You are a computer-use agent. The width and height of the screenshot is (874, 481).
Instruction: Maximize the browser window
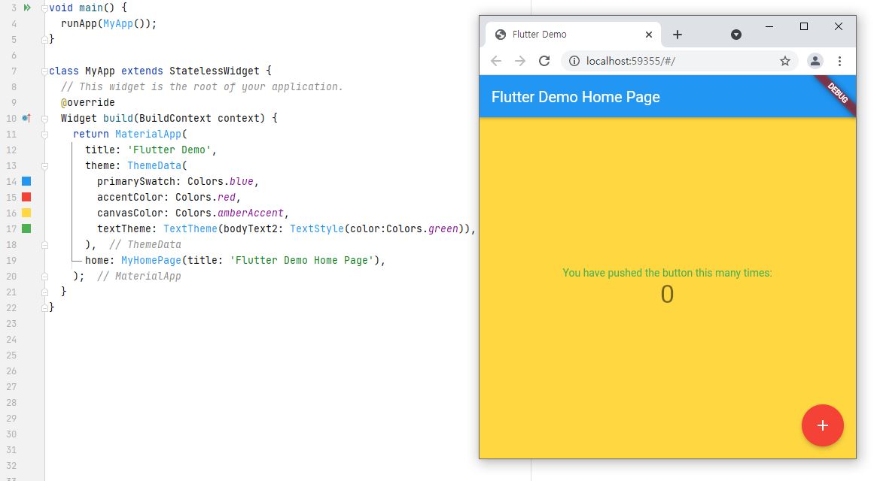click(804, 26)
